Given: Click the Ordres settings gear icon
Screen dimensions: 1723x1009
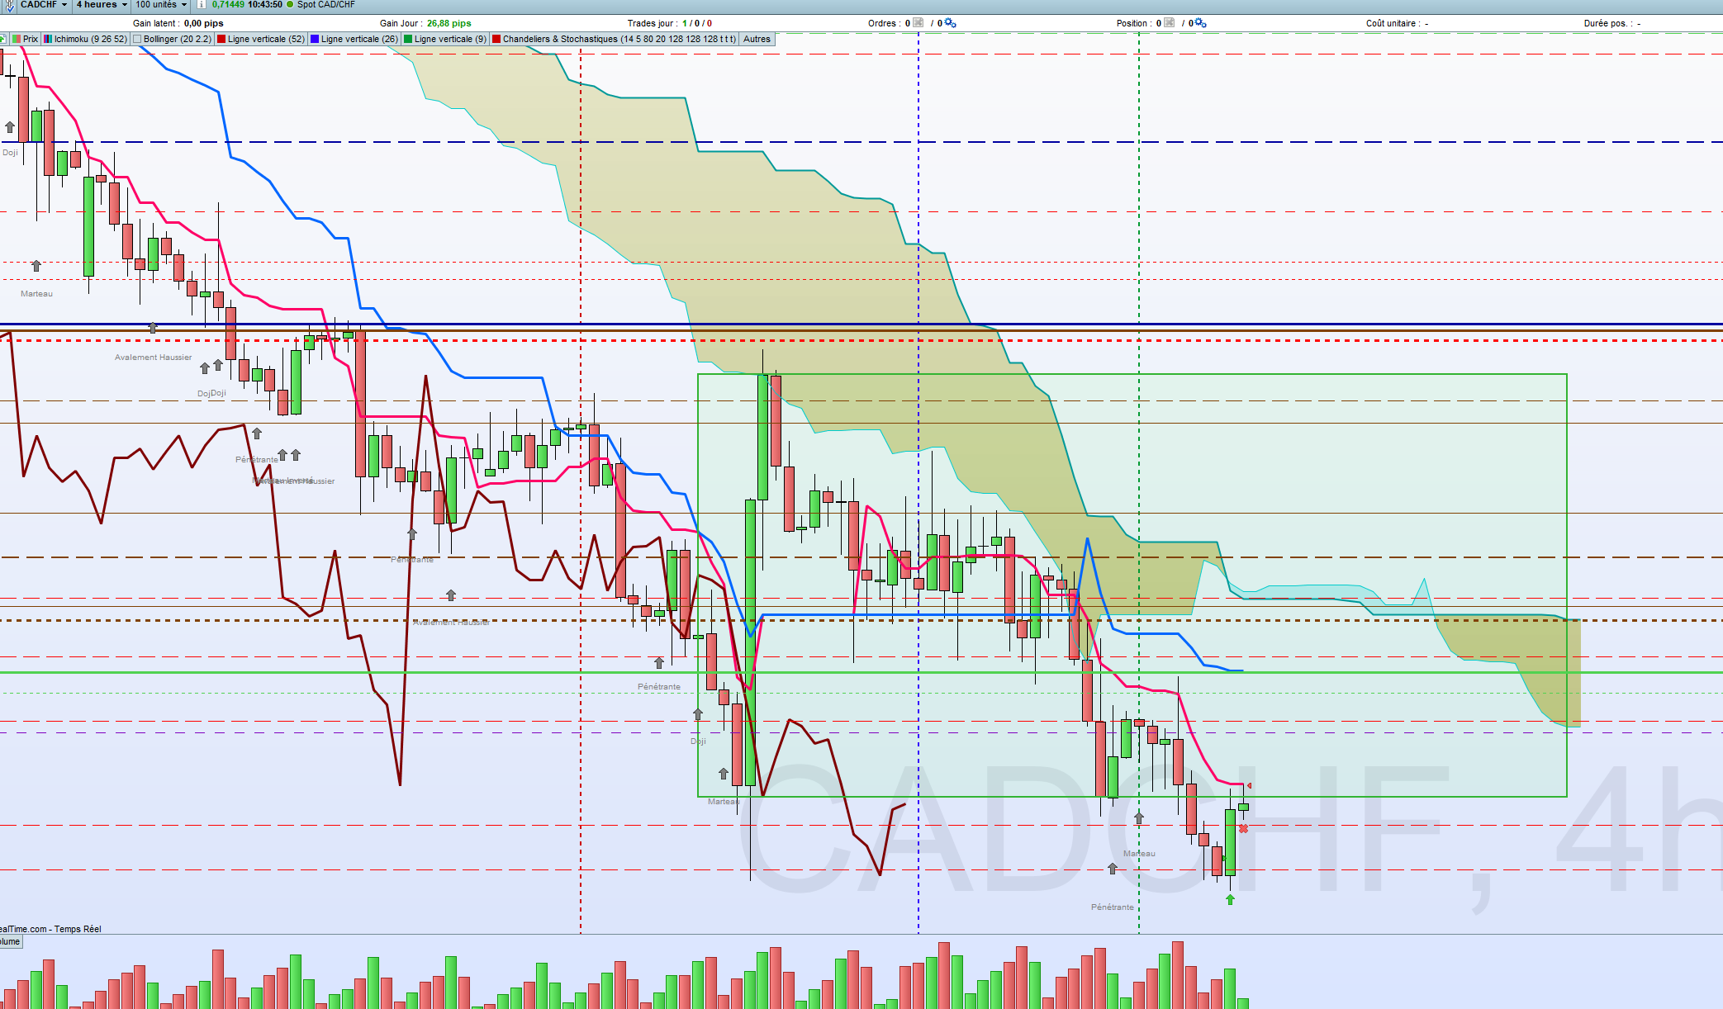Looking at the screenshot, I should pos(950,23).
